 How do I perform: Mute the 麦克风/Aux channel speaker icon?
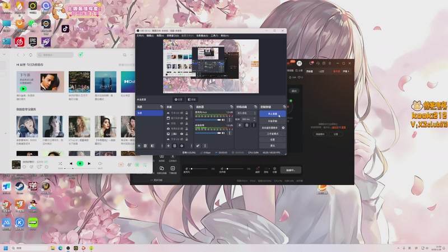[223, 120]
